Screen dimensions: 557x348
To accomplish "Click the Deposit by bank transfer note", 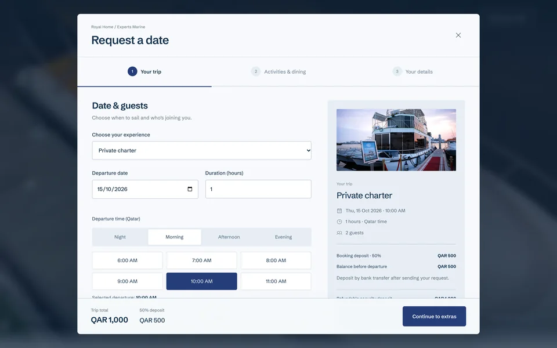I will (393, 278).
